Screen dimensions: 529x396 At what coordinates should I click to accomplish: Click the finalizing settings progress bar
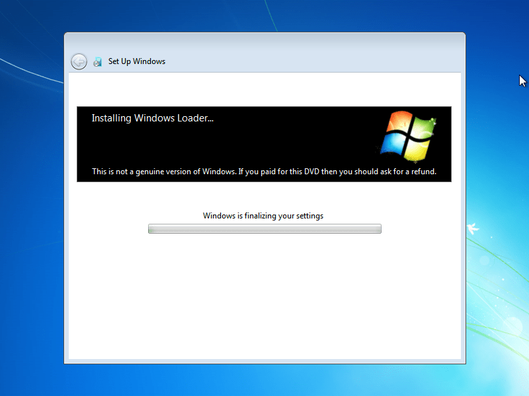click(x=265, y=228)
